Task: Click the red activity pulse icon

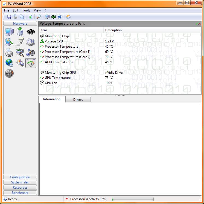Action: click(x=67, y=199)
